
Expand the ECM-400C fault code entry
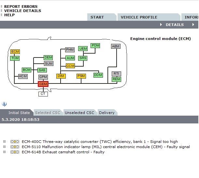click(x=5, y=141)
